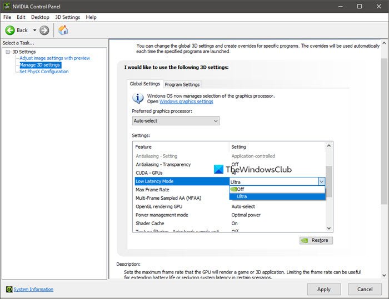Image resolution: width=389 pixels, height=299 pixels.
Task: Click the NVIDIA Control Panel title icon
Action: tap(6, 6)
